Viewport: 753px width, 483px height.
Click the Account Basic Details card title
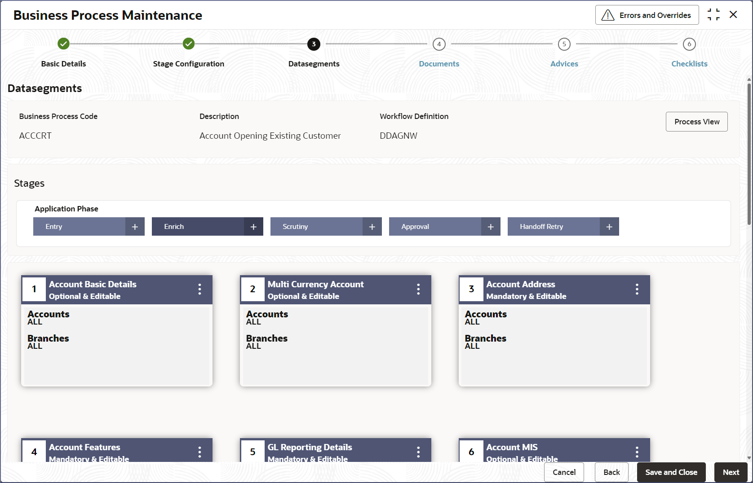click(93, 284)
